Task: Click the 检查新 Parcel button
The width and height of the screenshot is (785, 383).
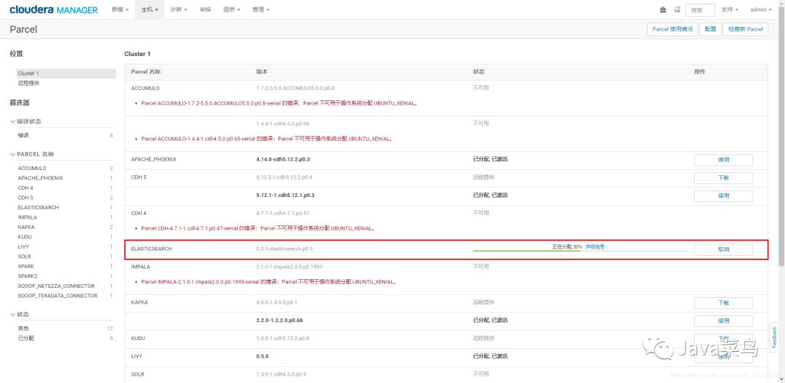Action: pos(746,29)
